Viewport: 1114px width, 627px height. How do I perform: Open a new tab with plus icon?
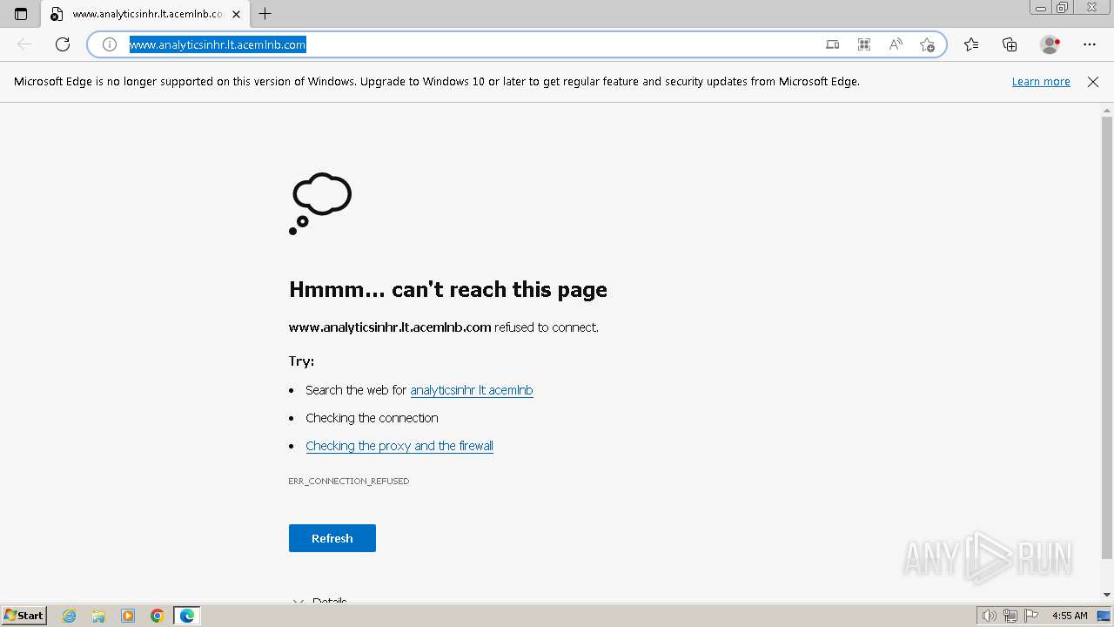pyautogui.click(x=265, y=14)
